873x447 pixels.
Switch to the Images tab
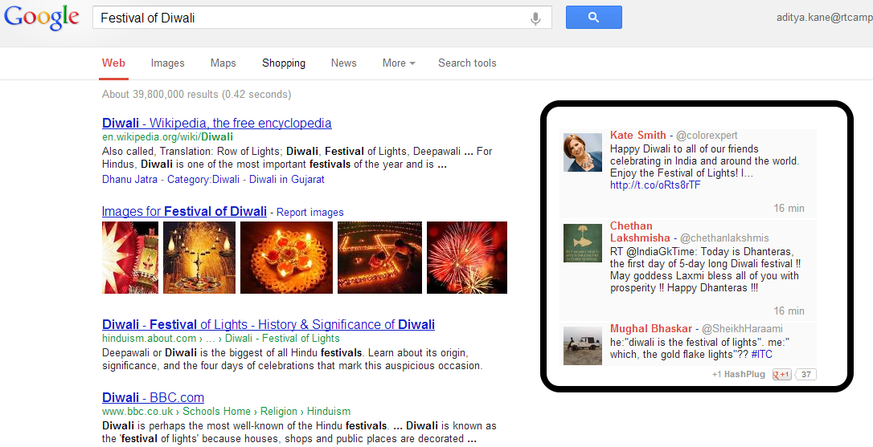click(167, 63)
